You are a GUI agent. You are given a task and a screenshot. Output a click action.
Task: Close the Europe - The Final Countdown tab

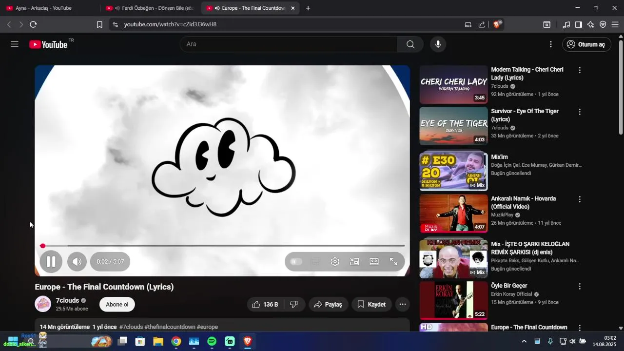point(292,8)
